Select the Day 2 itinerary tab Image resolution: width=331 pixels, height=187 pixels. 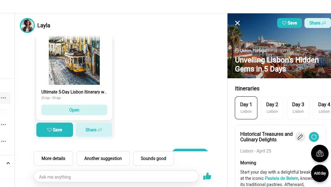[272, 107]
